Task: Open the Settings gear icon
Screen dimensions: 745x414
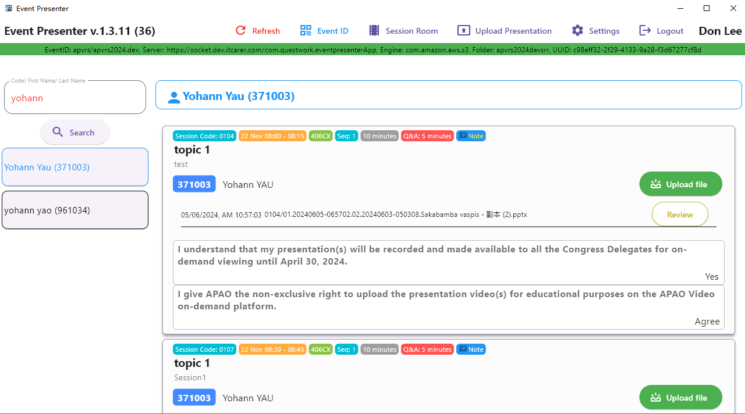Action: click(x=577, y=31)
